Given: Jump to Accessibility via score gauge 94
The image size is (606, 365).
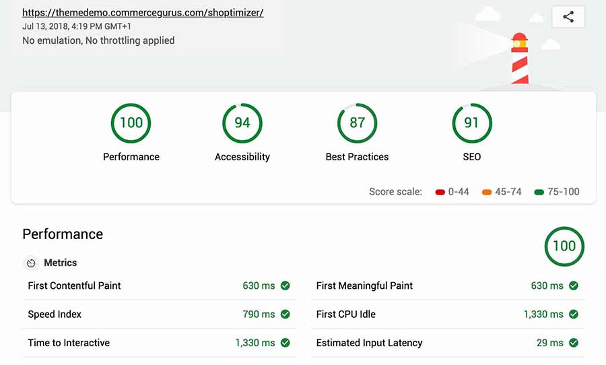Looking at the screenshot, I should pyautogui.click(x=242, y=123).
